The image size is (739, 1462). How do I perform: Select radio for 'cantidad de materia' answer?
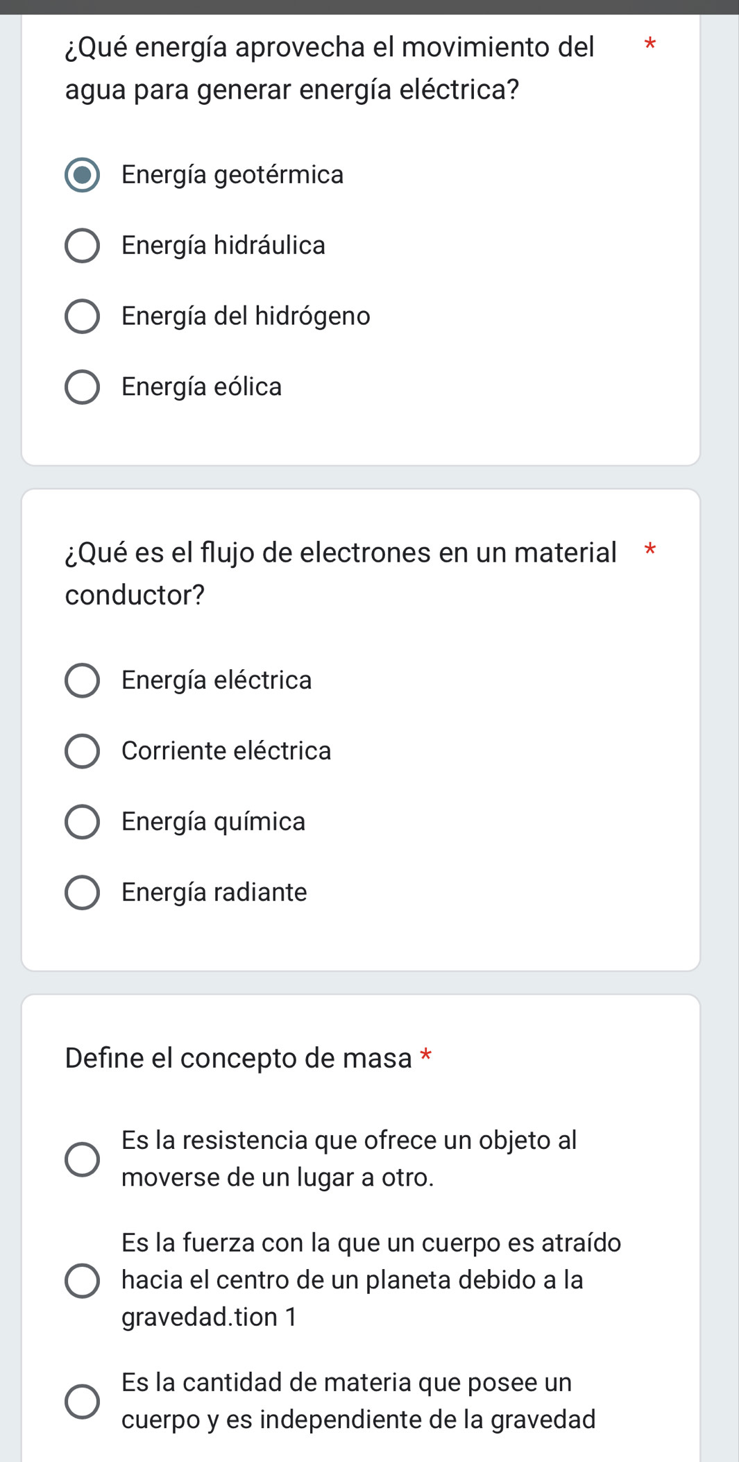(82, 1401)
